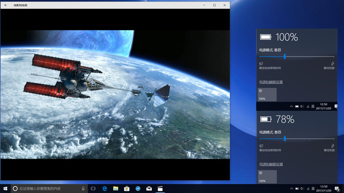Click the battery icon in the bottom system tray
Viewport: 344px width, 193px height.
[296, 188]
